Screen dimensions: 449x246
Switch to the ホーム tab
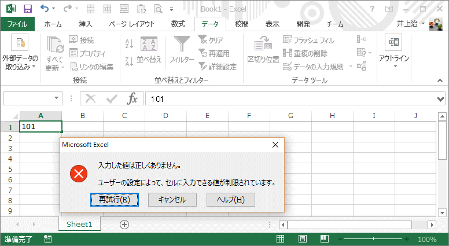(x=53, y=24)
